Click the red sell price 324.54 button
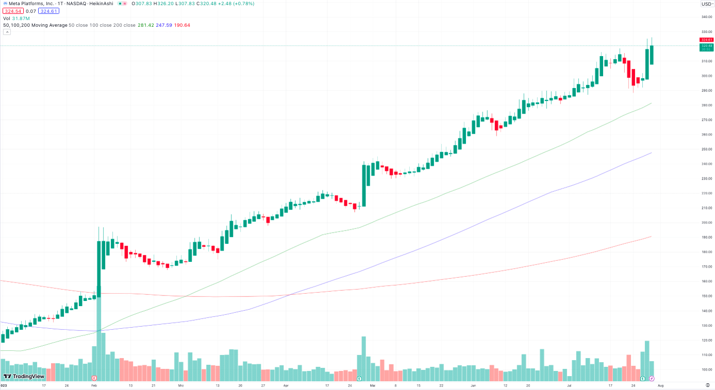Screen dimensions: 715x390 pyautogui.click(x=12, y=11)
